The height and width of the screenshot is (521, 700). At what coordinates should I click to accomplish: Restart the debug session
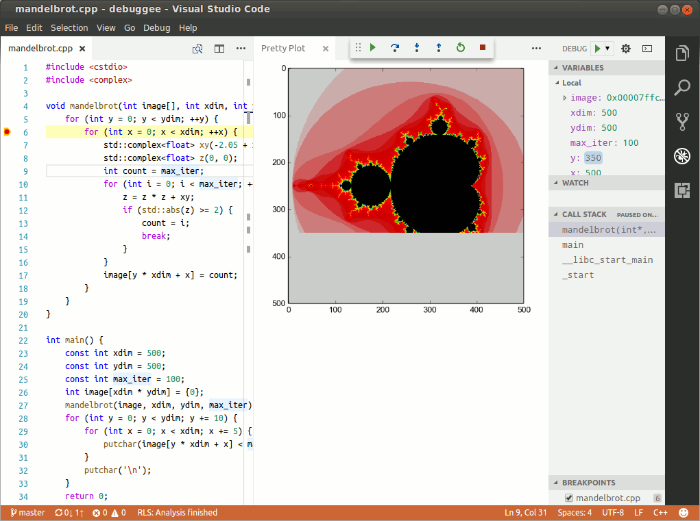460,48
